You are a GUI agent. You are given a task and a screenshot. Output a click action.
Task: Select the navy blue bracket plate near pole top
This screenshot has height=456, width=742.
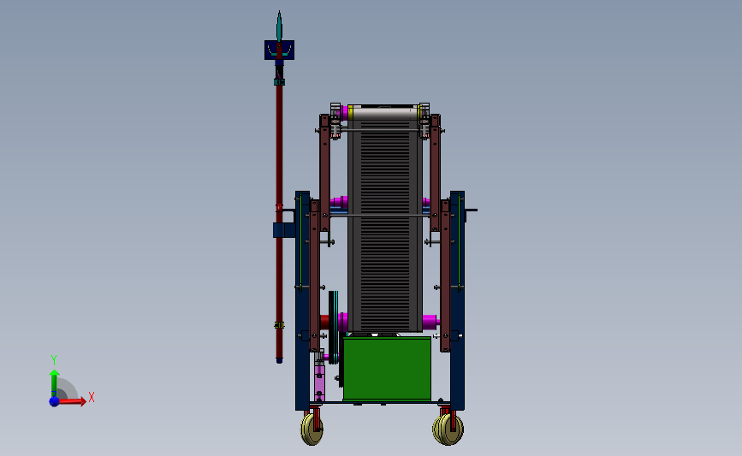click(x=279, y=50)
